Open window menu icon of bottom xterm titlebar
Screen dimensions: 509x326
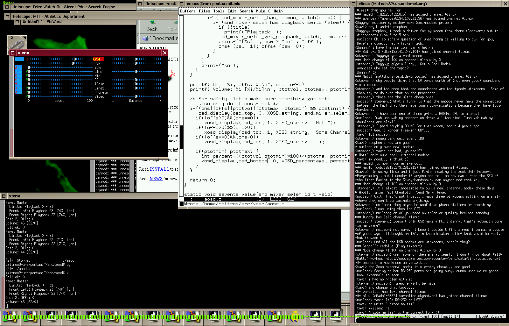click(4, 196)
